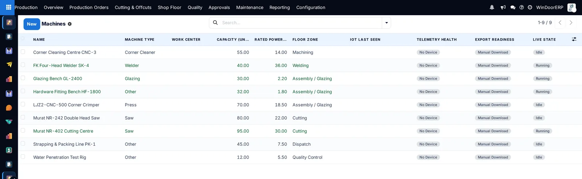Open the Quality menu

coord(195,7)
